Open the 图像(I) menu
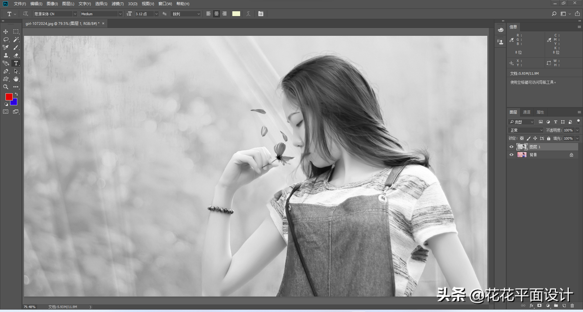583x312 pixels. click(x=52, y=4)
